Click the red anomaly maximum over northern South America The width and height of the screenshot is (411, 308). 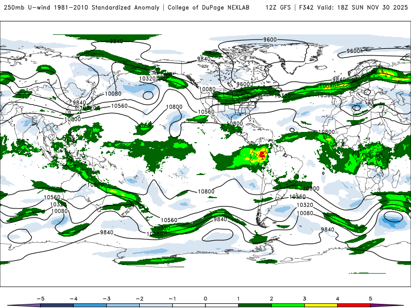coord(262,153)
